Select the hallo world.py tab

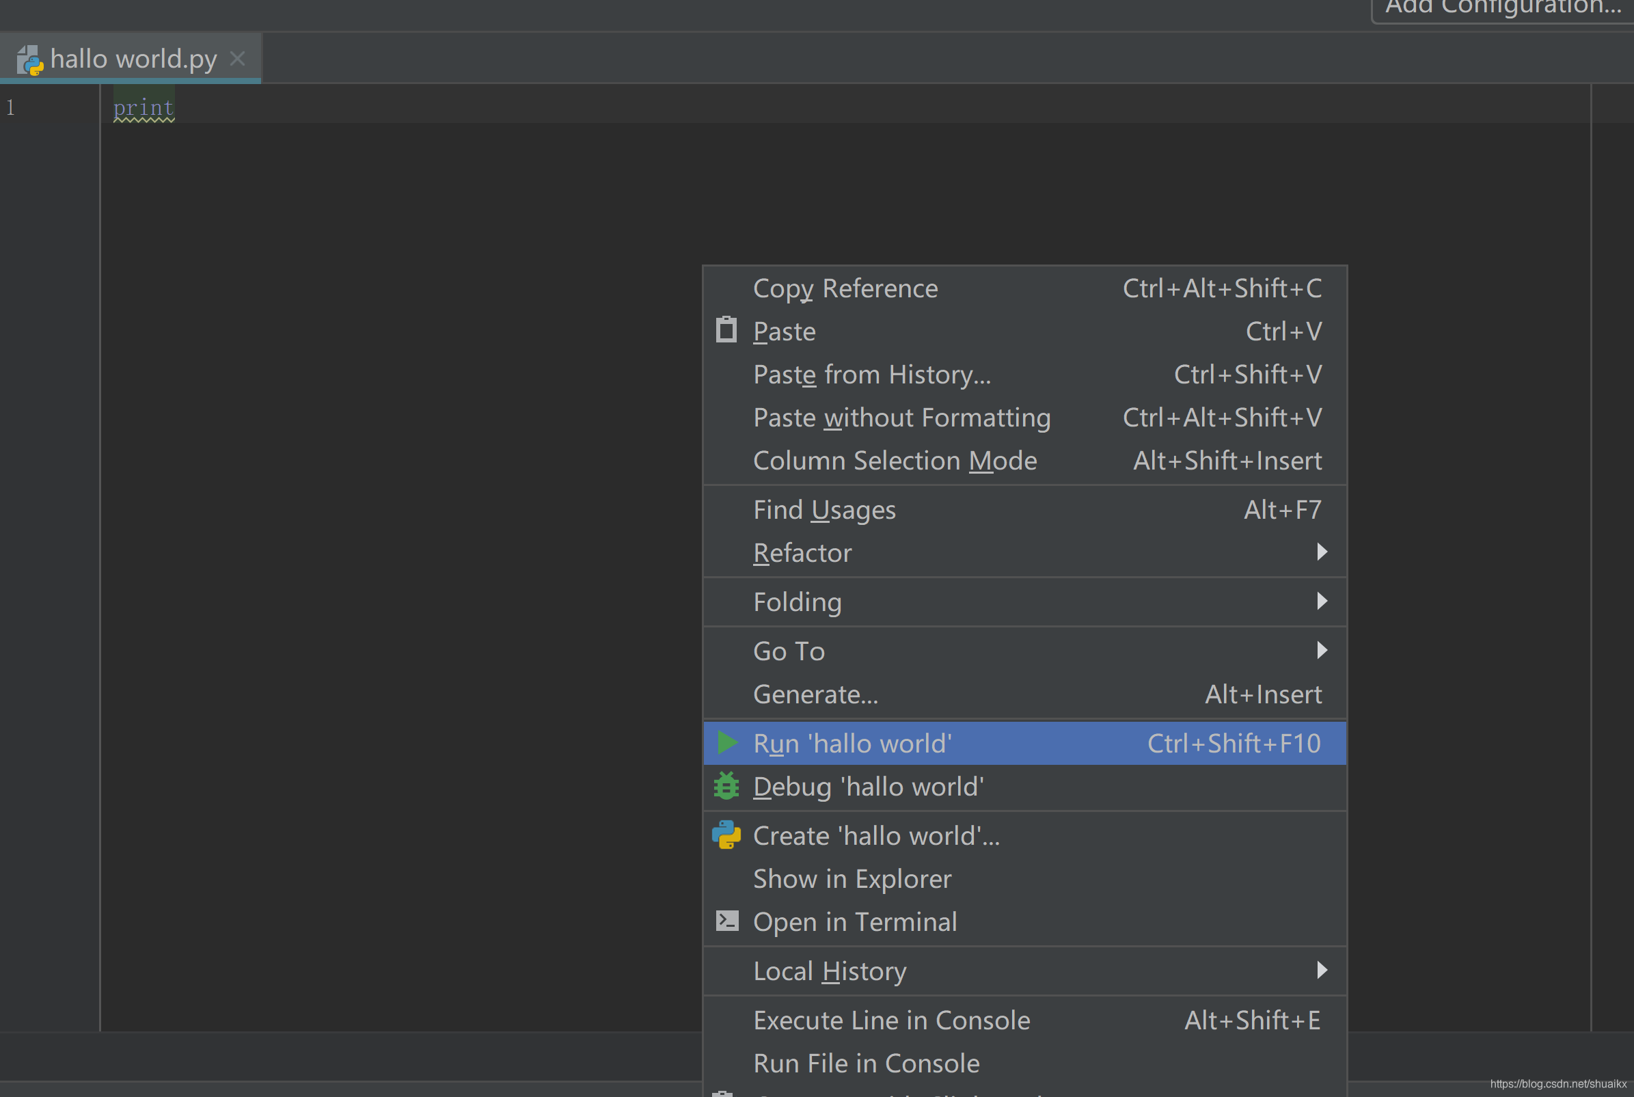(x=131, y=58)
